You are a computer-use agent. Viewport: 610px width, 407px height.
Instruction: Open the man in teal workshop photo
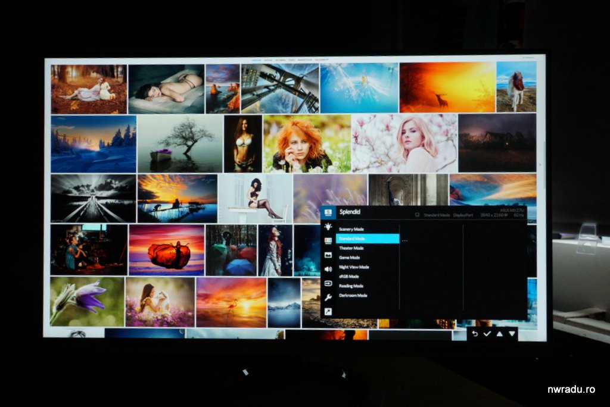tap(89, 249)
